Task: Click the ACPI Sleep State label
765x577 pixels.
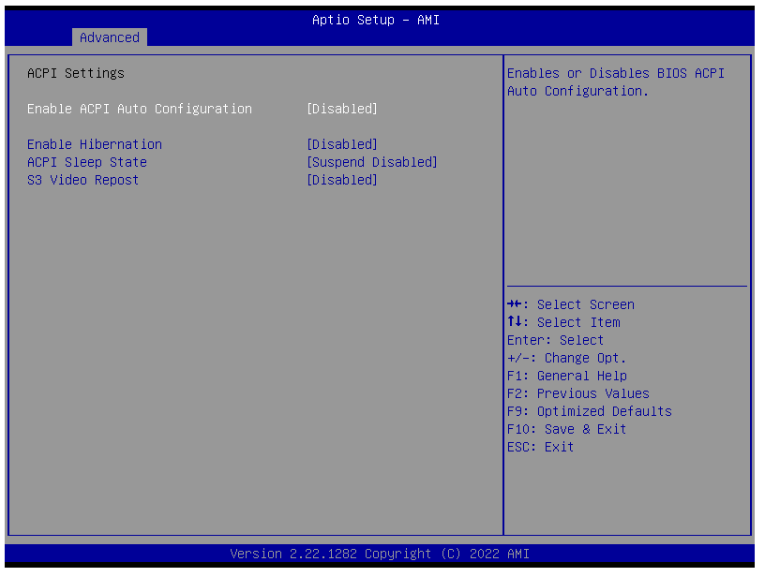Action: [86, 162]
